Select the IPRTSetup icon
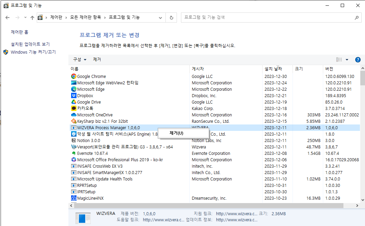Image resolution: width=365 pixels, height=226 pixels. [x=73, y=192]
